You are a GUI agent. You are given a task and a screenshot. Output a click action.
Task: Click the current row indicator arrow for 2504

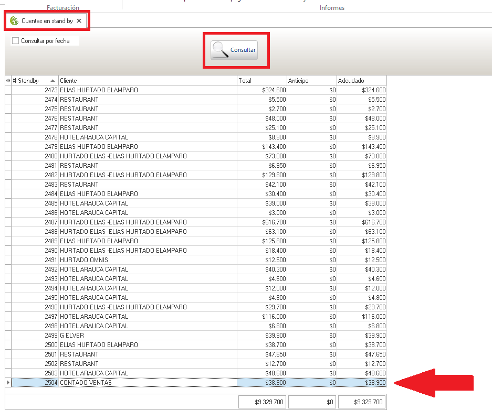coord(8,383)
